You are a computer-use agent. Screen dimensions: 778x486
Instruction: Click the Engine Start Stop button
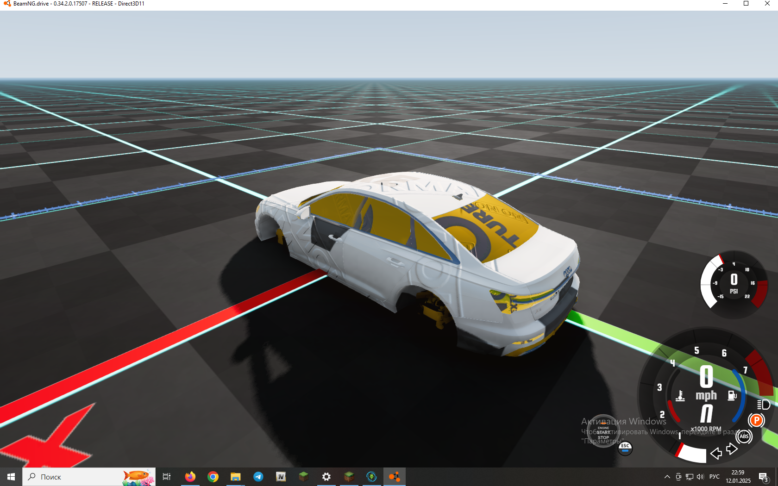click(603, 431)
